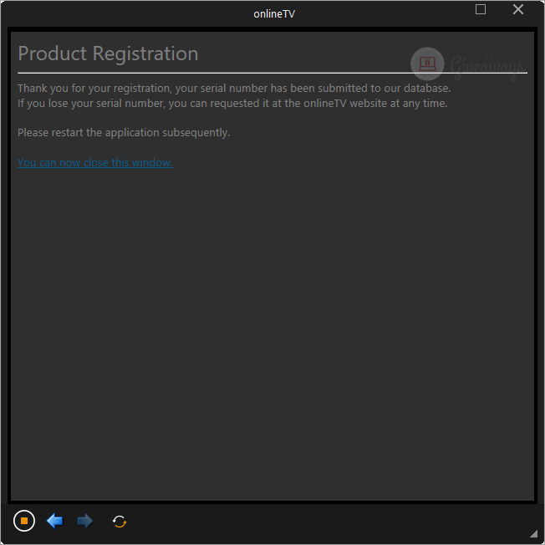545x545 pixels.
Task: Click the 'Please restart the application subsequently.' text
Action: (x=124, y=132)
